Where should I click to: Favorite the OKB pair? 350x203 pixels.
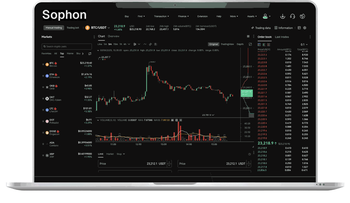(x=43, y=87)
